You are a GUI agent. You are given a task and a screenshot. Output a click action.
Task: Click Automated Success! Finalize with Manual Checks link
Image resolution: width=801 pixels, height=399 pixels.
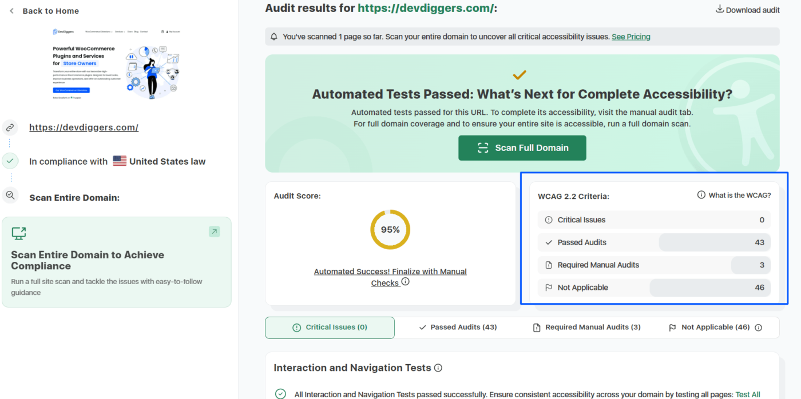[390, 277]
